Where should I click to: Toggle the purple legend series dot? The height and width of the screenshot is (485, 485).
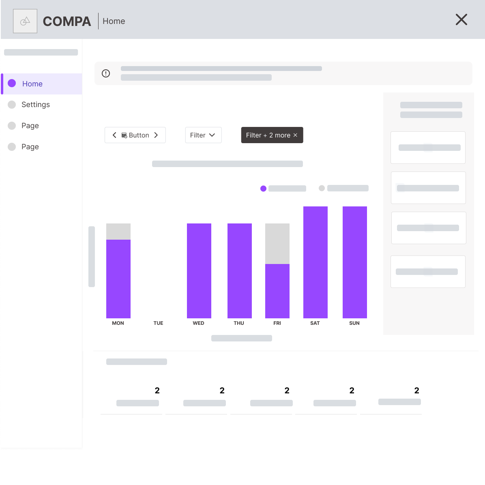coord(263,189)
